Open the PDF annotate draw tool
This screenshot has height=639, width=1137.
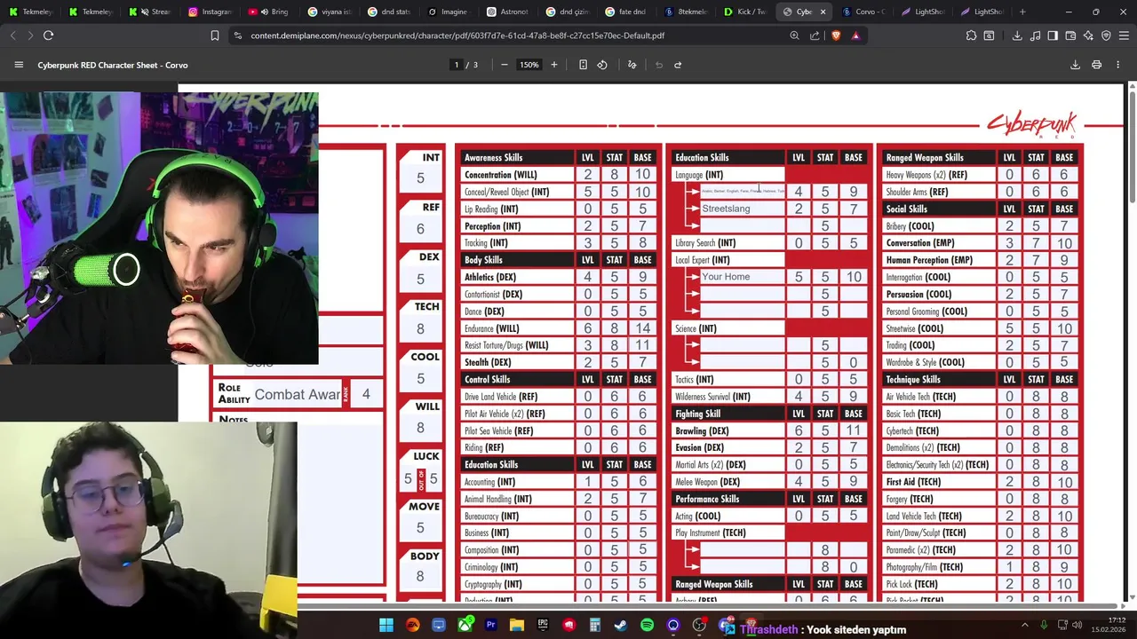point(632,65)
